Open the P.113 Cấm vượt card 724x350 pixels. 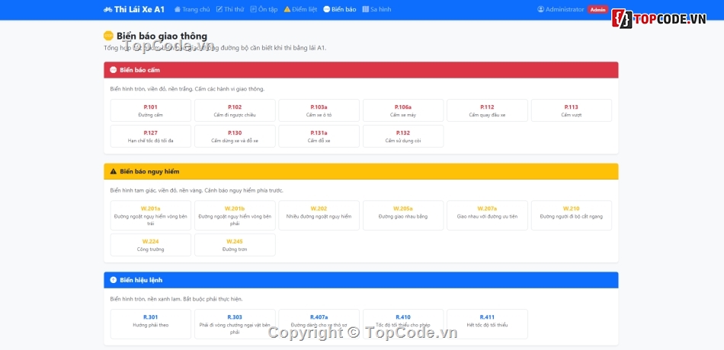point(572,110)
